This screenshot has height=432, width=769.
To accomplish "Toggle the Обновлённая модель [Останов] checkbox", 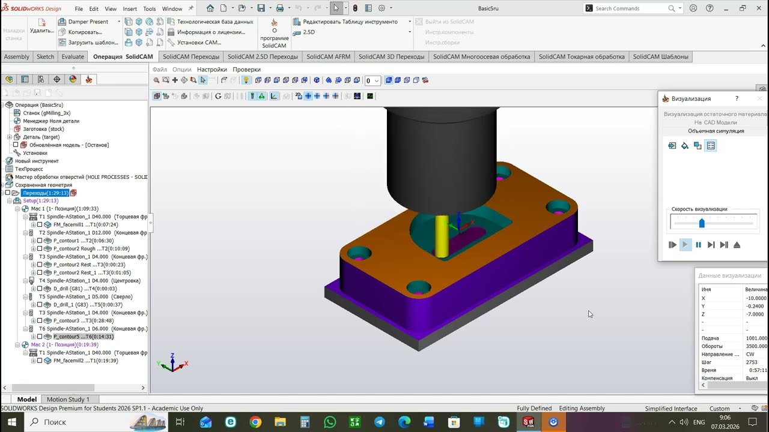I will point(16,145).
